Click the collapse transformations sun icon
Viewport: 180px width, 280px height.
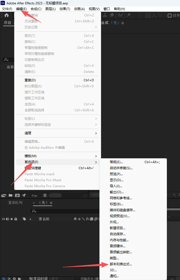pos(79,219)
